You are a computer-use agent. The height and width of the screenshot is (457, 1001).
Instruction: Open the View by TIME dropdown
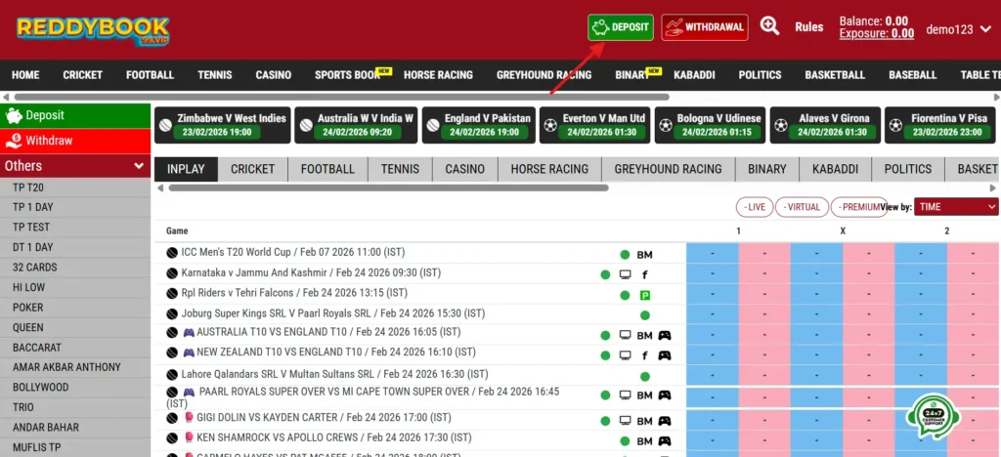point(956,207)
